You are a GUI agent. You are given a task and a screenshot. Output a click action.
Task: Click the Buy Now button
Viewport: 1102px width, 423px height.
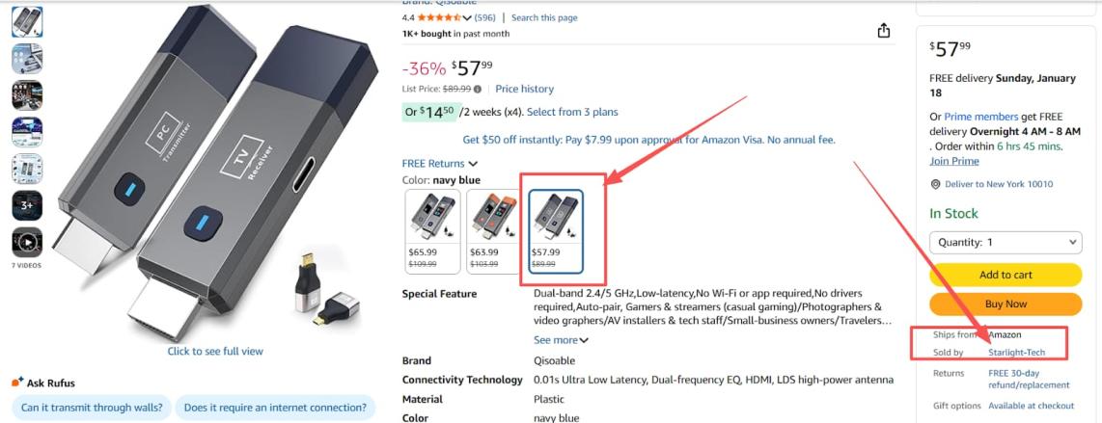[x=1006, y=304]
